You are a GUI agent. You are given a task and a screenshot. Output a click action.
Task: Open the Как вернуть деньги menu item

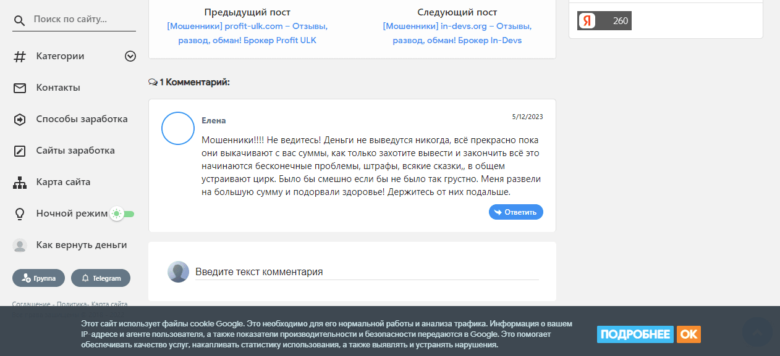coord(81,245)
